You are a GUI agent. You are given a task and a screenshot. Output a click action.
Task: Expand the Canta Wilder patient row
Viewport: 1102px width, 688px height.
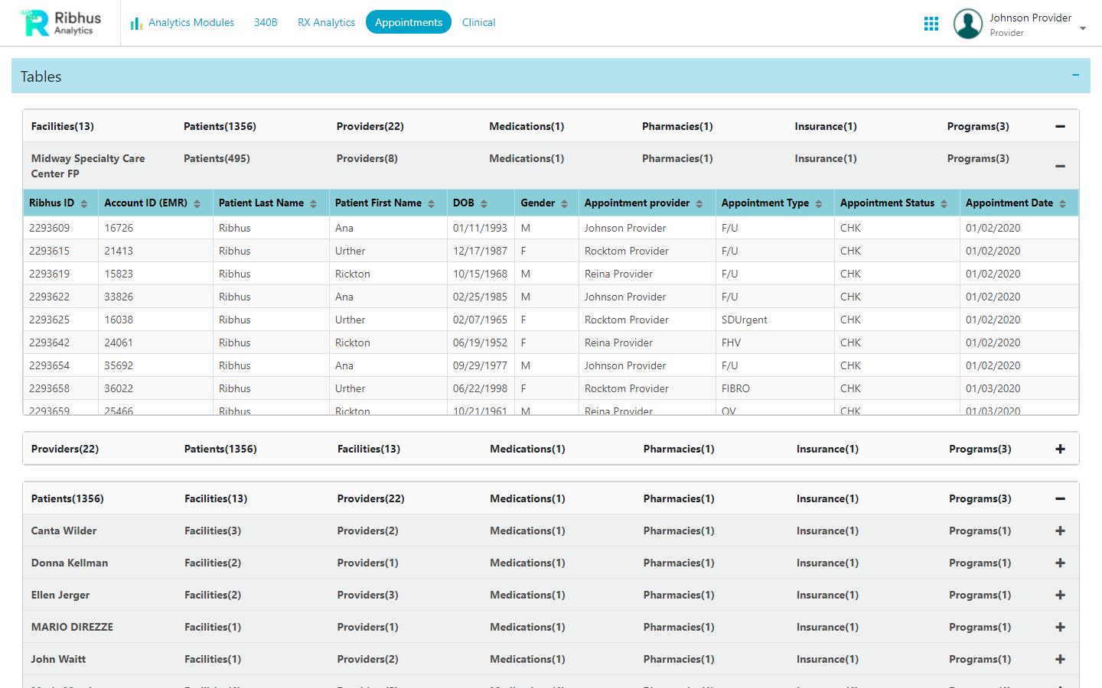1060,531
